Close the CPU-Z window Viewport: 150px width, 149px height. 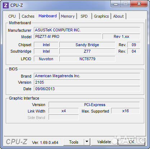click(x=139, y=4)
